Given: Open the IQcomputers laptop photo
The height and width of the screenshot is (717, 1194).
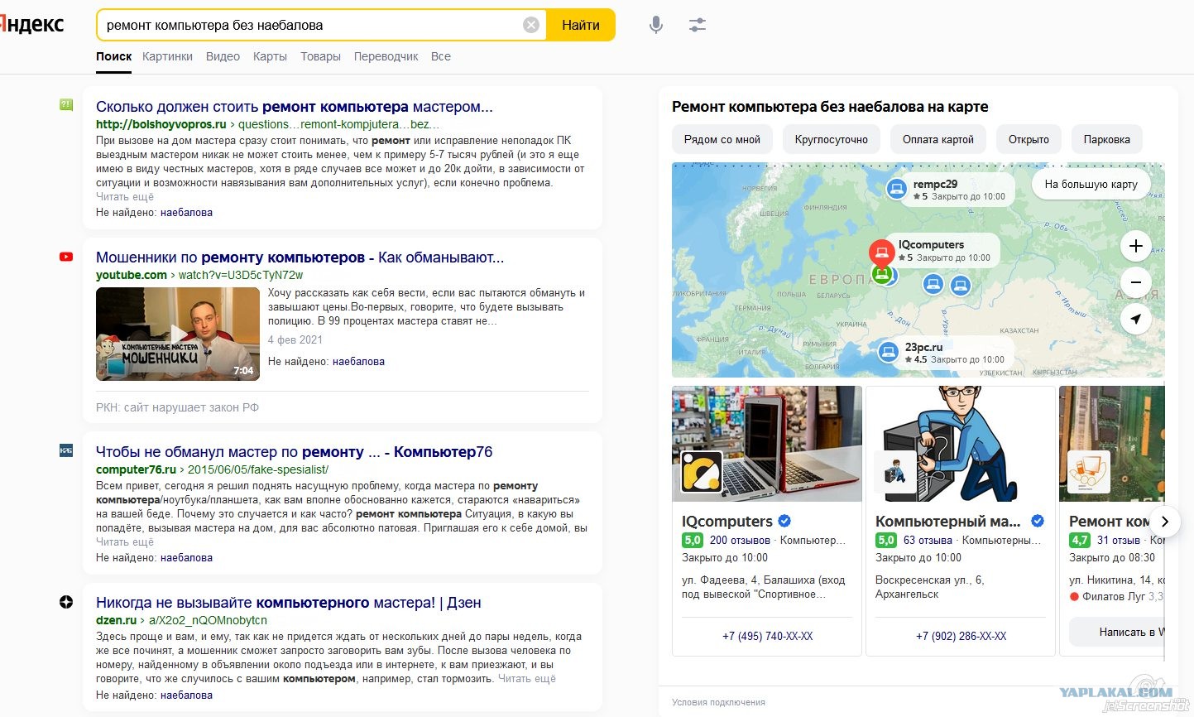Looking at the screenshot, I should pos(767,444).
